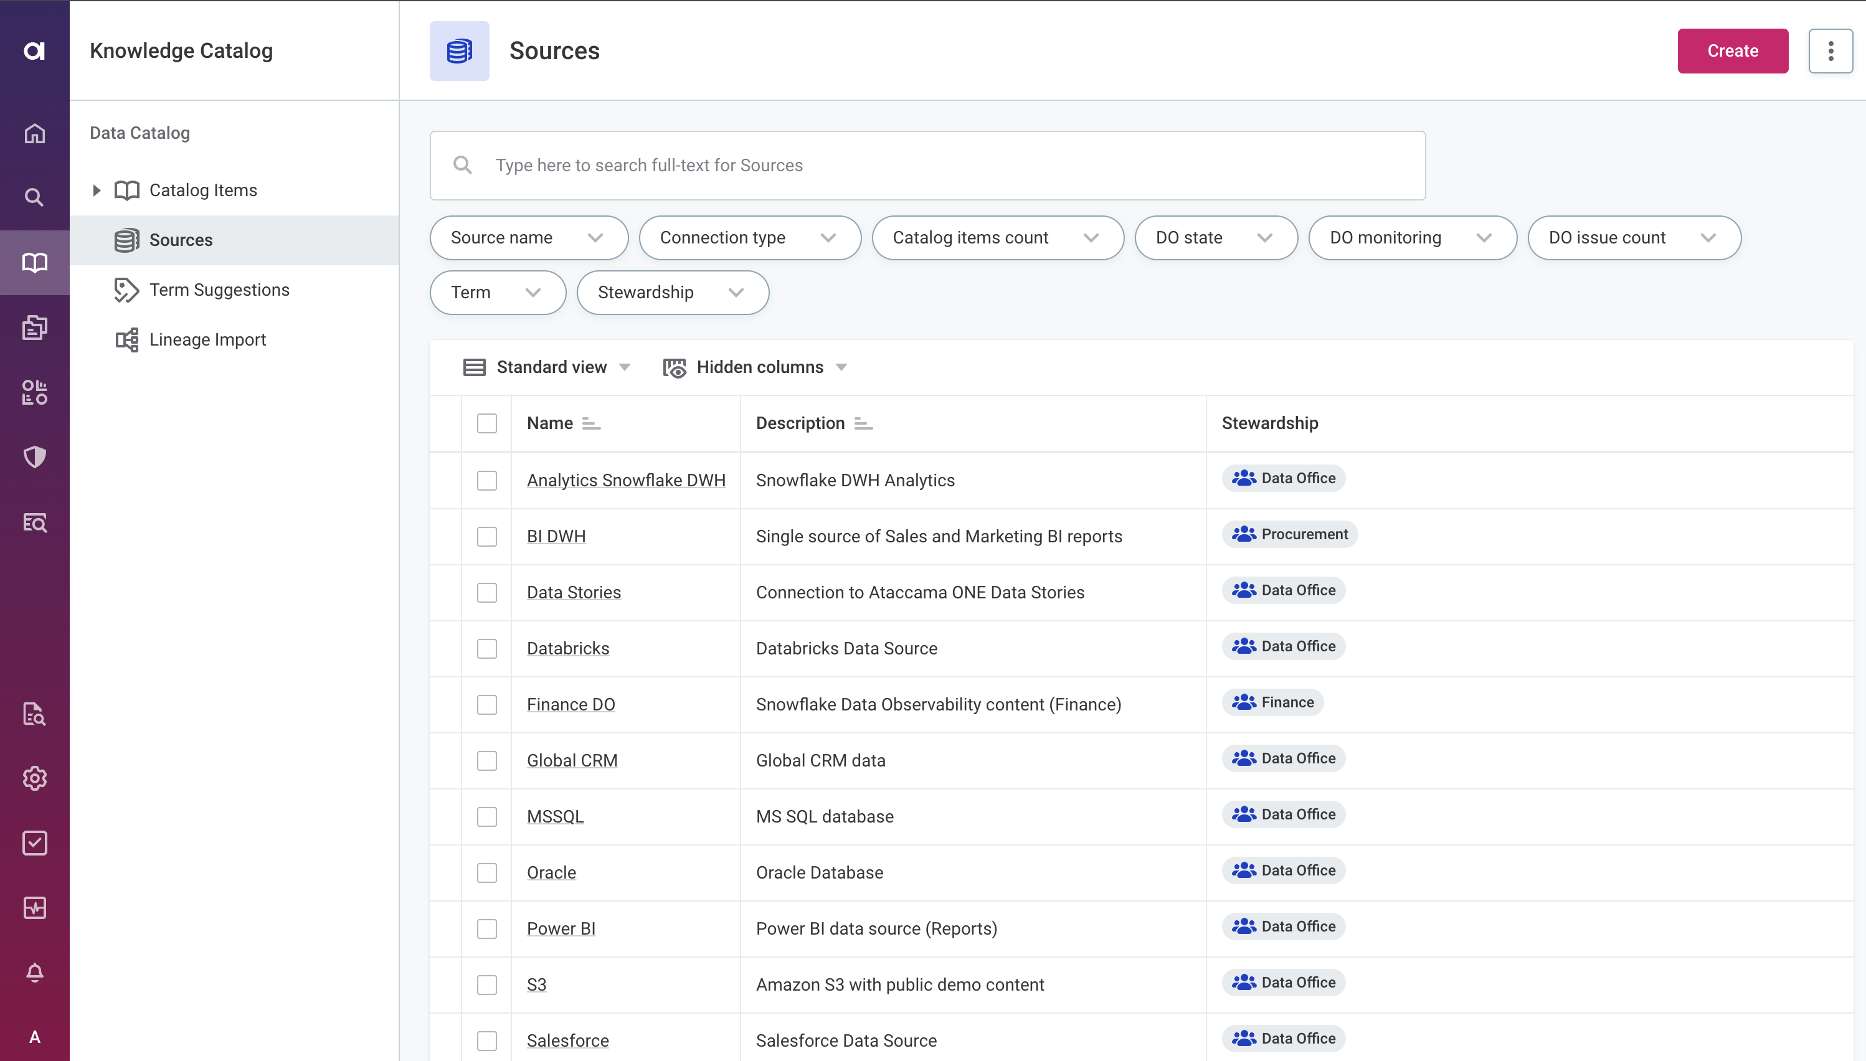
Task: Click the Hidden columns toggle button
Action: click(x=755, y=367)
